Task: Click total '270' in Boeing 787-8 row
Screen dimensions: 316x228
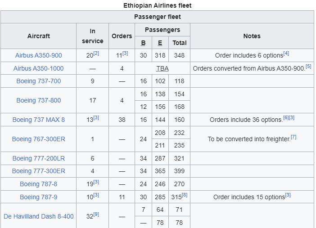Action: (x=179, y=184)
